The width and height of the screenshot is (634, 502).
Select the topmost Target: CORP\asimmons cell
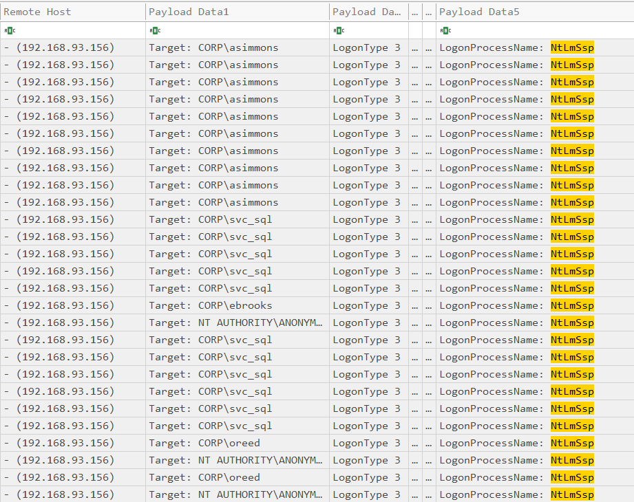click(237, 47)
